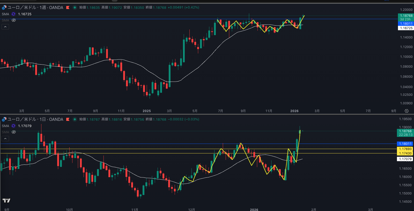Show the hidden SMA on weekly chart
414x211 pixels.
point(14,20)
